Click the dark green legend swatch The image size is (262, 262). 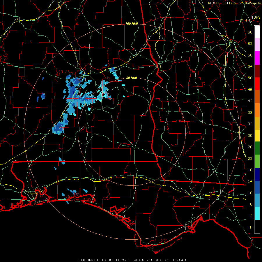(257, 148)
